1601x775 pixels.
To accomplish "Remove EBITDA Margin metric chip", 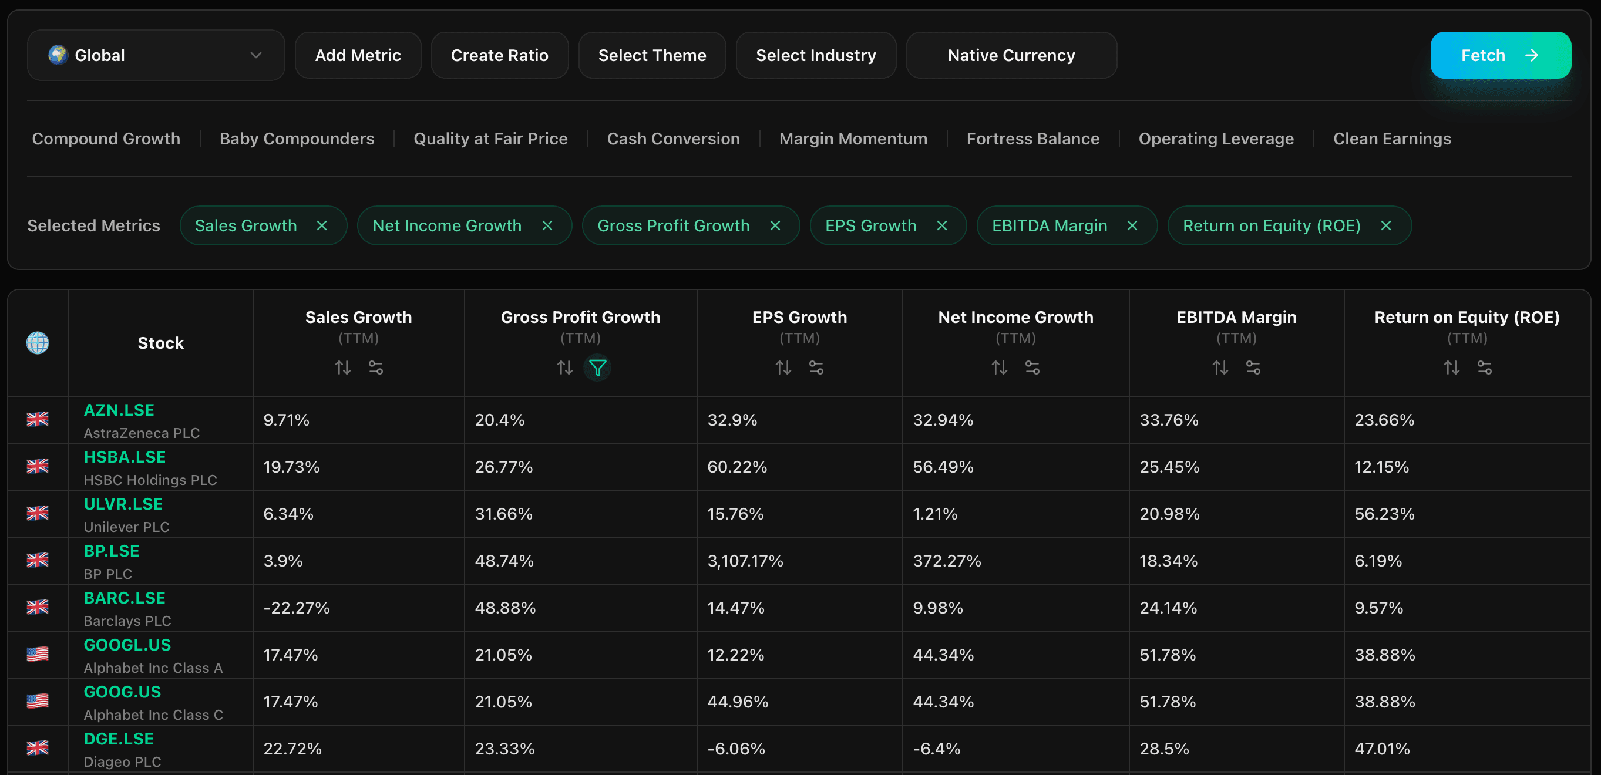I will [1132, 225].
